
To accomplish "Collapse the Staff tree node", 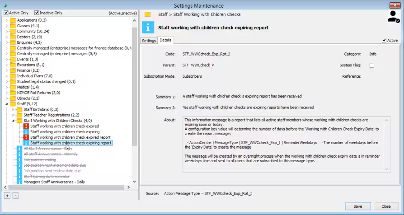I will tap(7, 104).
